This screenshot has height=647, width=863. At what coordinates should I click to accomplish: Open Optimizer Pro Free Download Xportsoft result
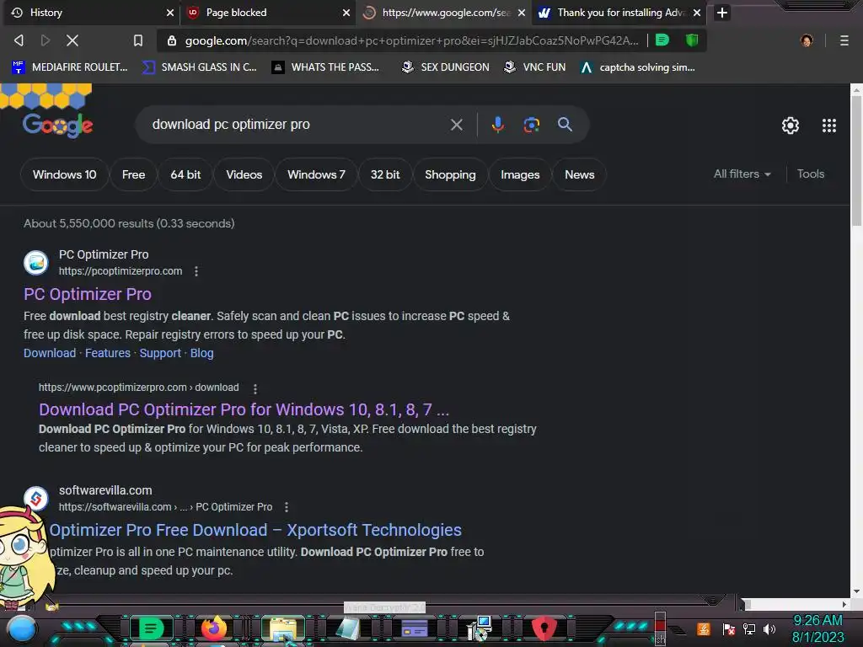[x=255, y=530]
